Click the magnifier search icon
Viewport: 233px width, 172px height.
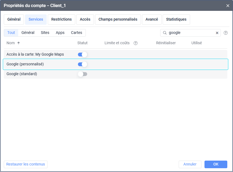165,33
